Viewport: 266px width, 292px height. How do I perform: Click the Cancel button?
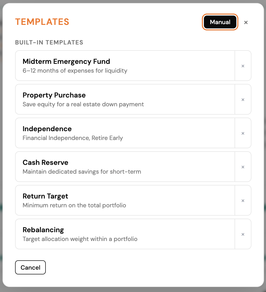30,267
